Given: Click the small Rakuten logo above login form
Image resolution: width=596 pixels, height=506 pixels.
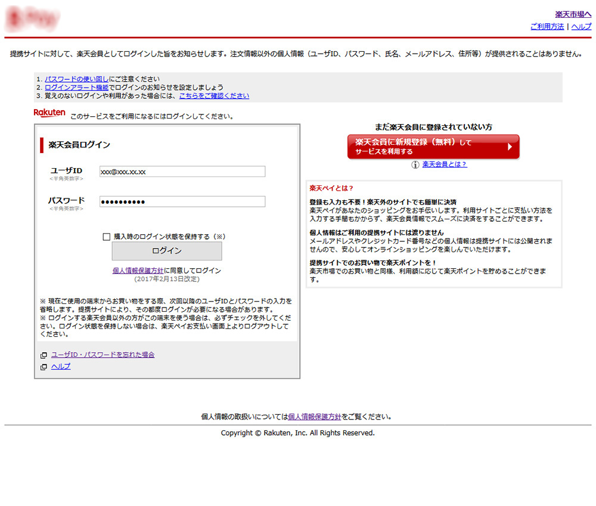Looking at the screenshot, I should (49, 113).
